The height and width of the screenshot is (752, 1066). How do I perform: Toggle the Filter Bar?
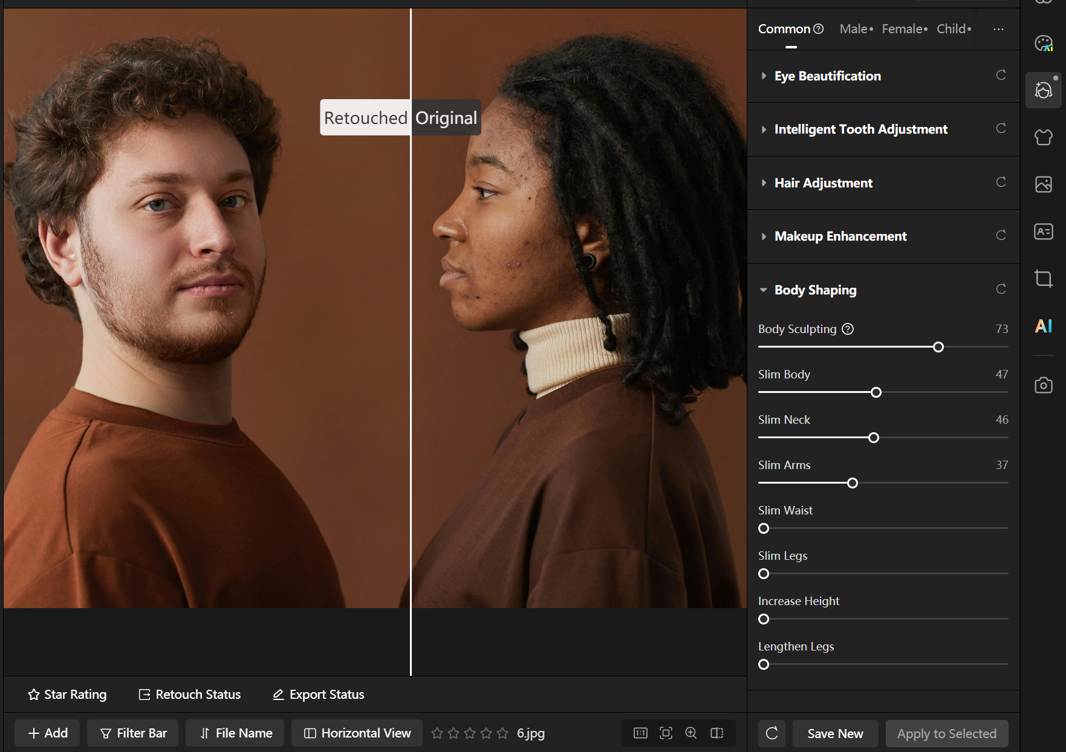tap(133, 733)
